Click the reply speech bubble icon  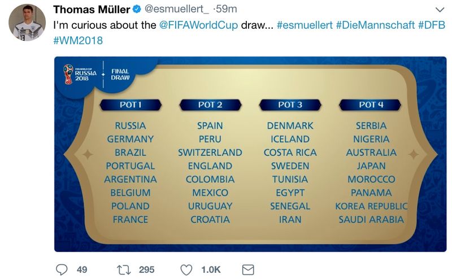click(62, 270)
